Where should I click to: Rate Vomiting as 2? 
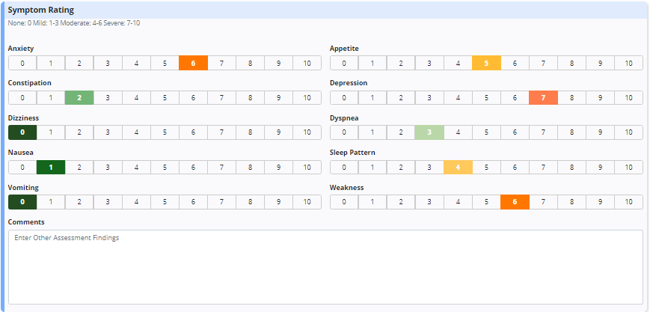pos(79,202)
